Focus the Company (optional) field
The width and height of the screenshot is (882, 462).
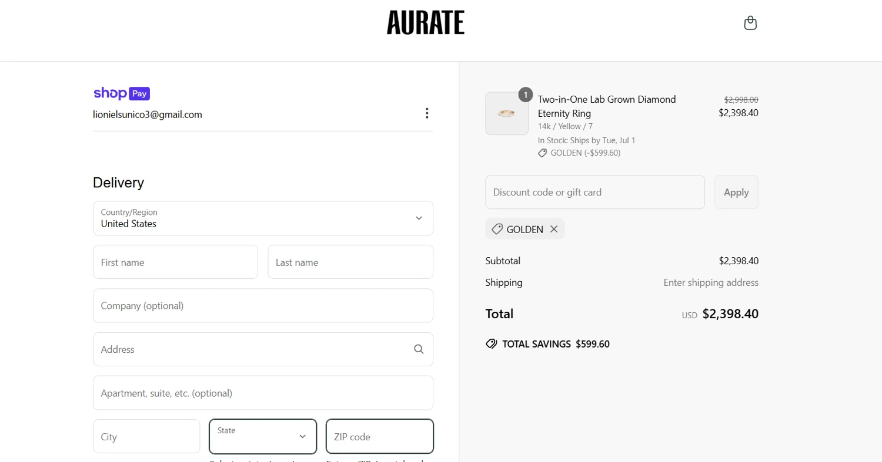click(263, 305)
